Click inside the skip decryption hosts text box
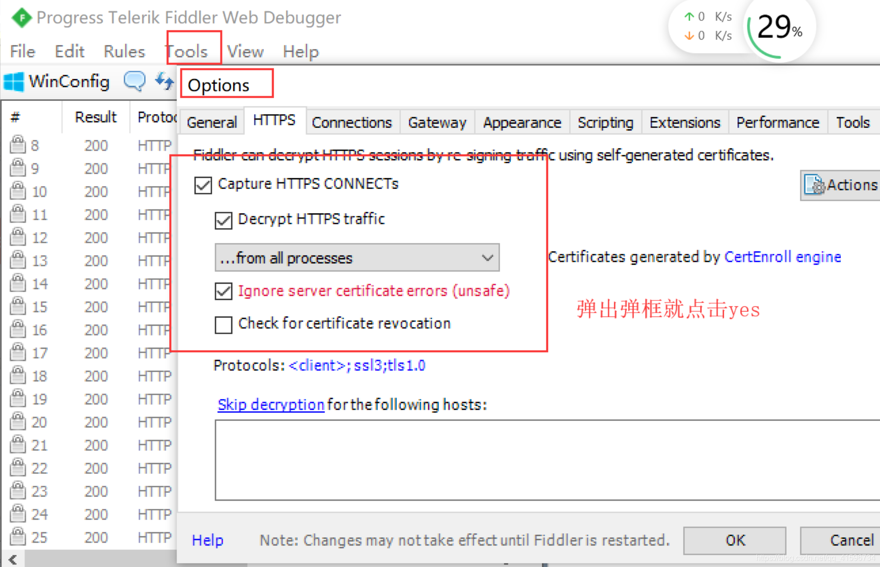This screenshot has height=567, width=880. click(548, 460)
